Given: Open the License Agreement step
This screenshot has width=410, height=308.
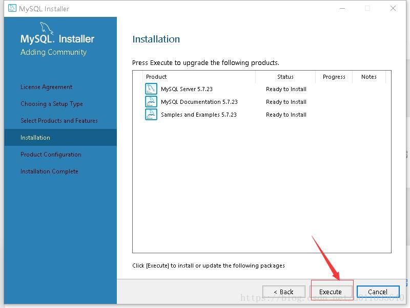Looking at the screenshot, I should tap(47, 87).
